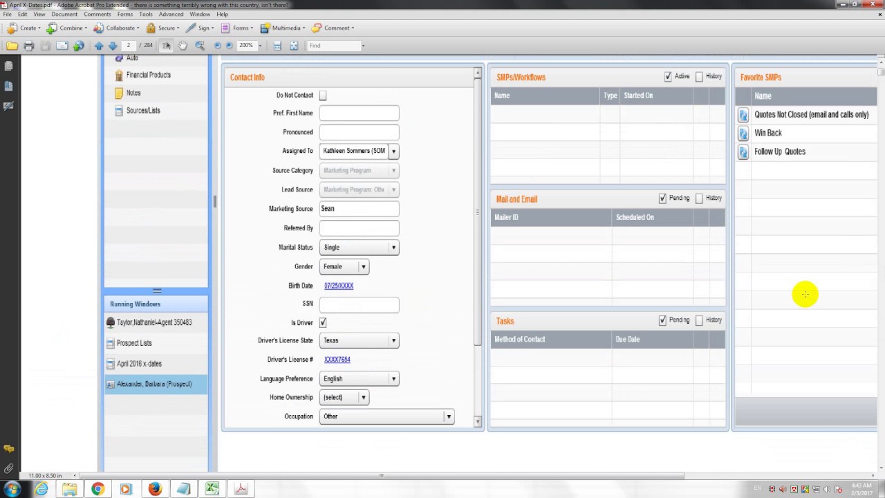The image size is (885, 498).
Task: Print the document using the printer icon
Action: [x=28, y=46]
